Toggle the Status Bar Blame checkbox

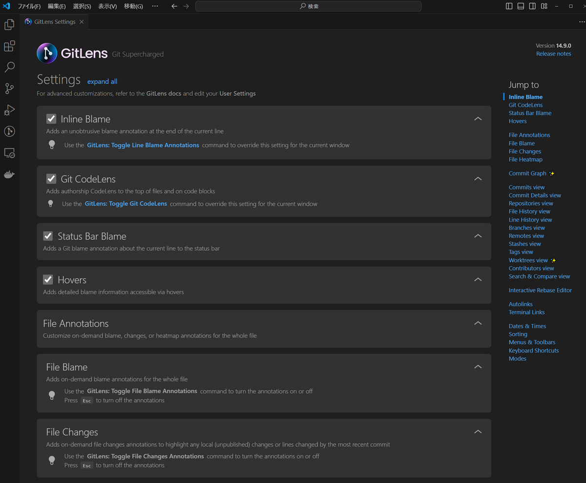point(48,236)
